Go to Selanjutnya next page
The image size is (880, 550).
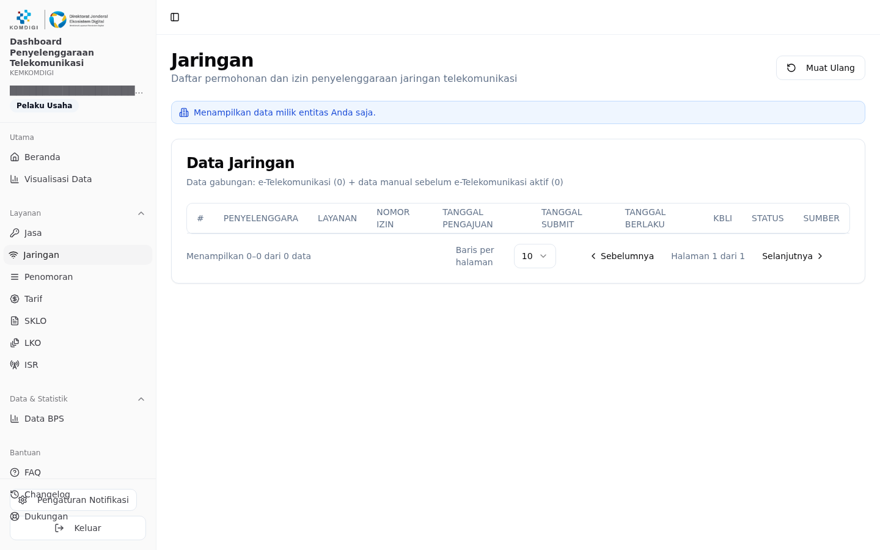(793, 256)
